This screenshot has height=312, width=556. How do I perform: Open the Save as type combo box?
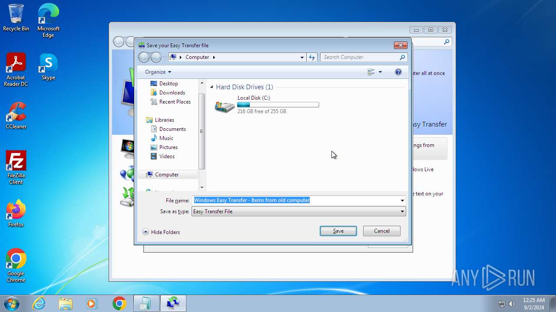[298, 211]
